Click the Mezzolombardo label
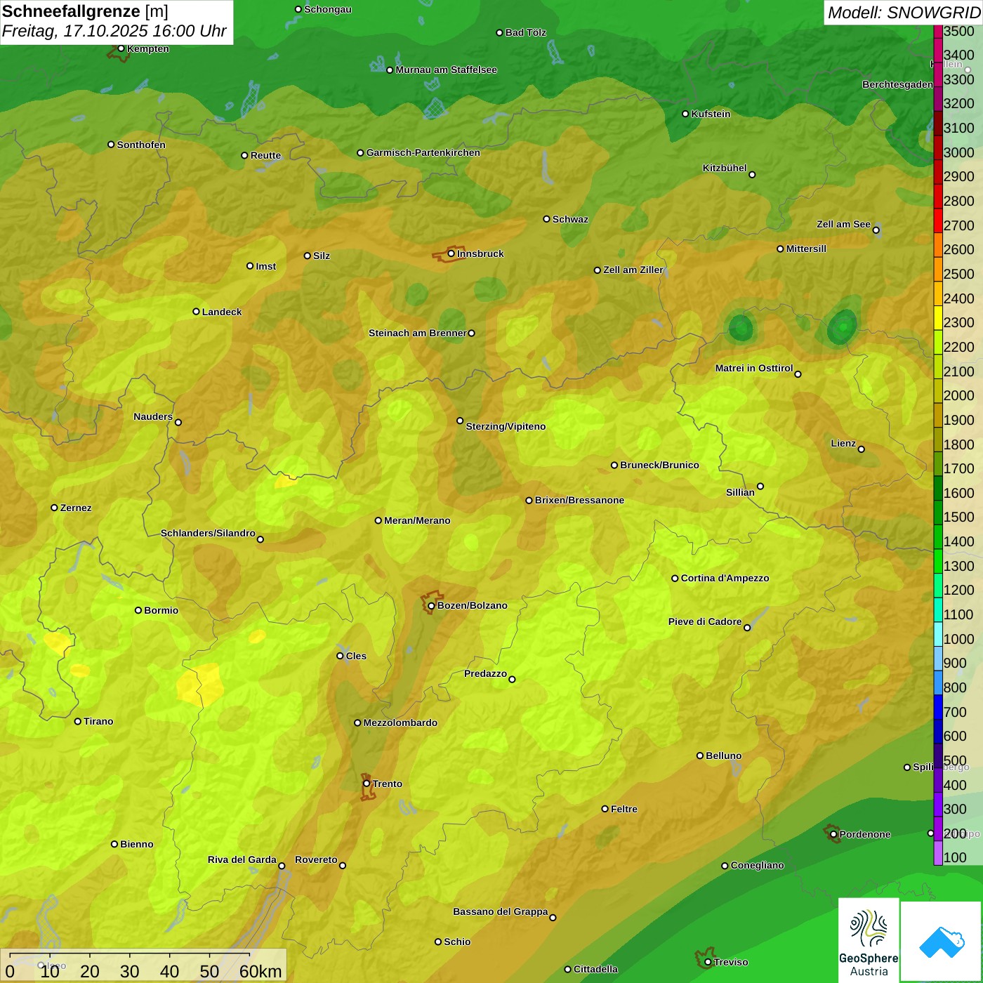The height and width of the screenshot is (983, 983). point(400,723)
